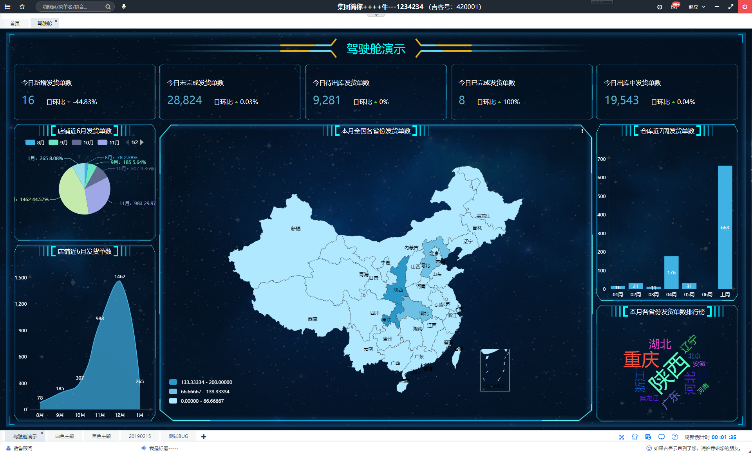The width and height of the screenshot is (752, 454).
Task: Click 重庆 in the word cloud
Action: point(641,360)
